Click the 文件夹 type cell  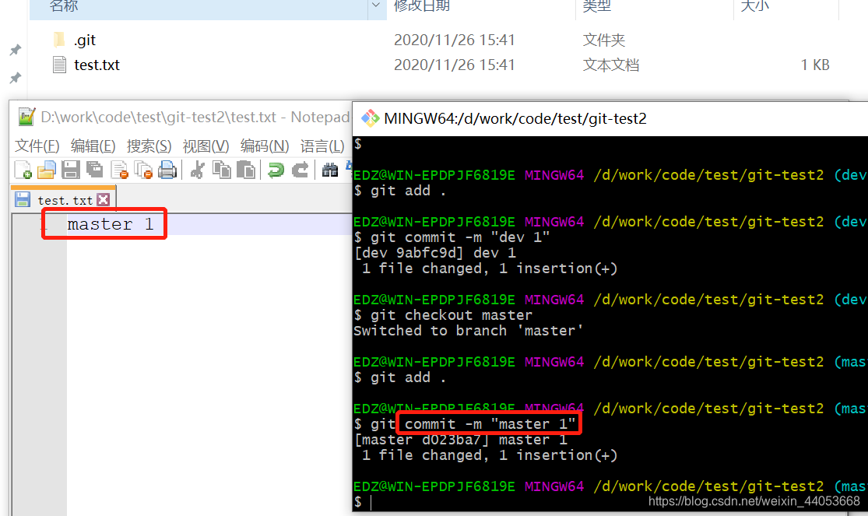pos(604,40)
